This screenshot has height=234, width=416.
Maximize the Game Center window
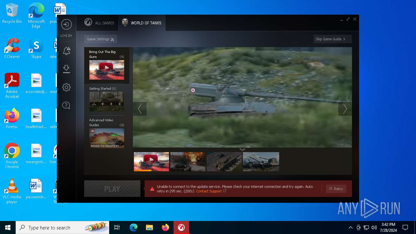(x=348, y=19)
